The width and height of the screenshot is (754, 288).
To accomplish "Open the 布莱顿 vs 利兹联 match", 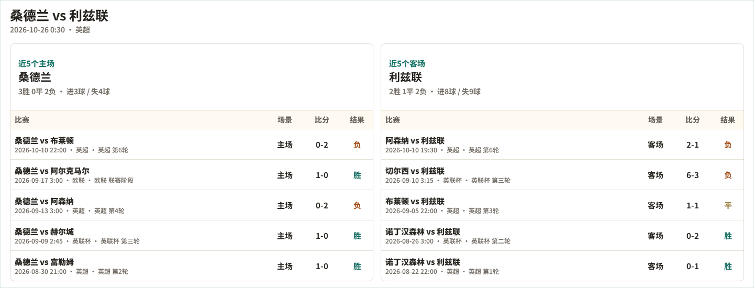I will [562, 205].
